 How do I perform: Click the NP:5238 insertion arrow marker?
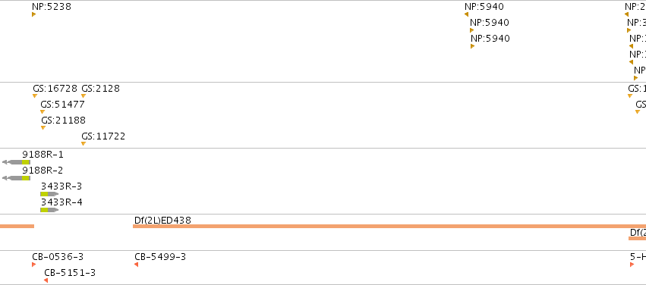click(34, 14)
